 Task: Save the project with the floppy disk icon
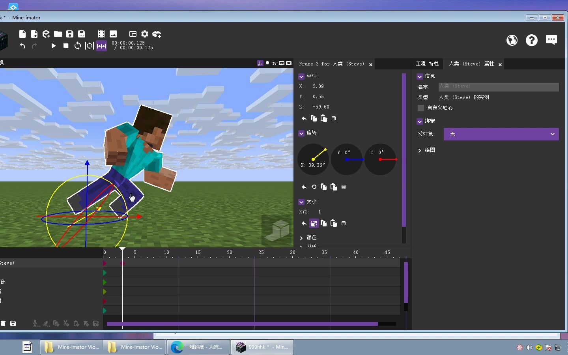pyautogui.click(x=70, y=34)
